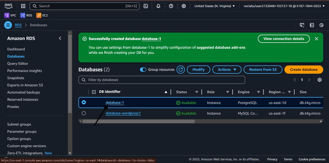The width and height of the screenshot is (329, 163).
Task: Select the database-1 radio button
Action: (x=84, y=102)
